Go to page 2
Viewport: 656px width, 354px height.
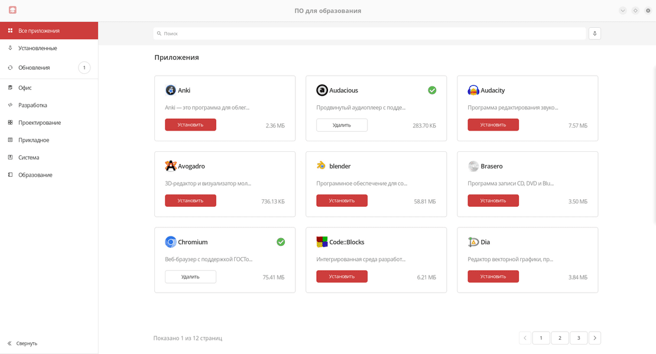click(560, 337)
